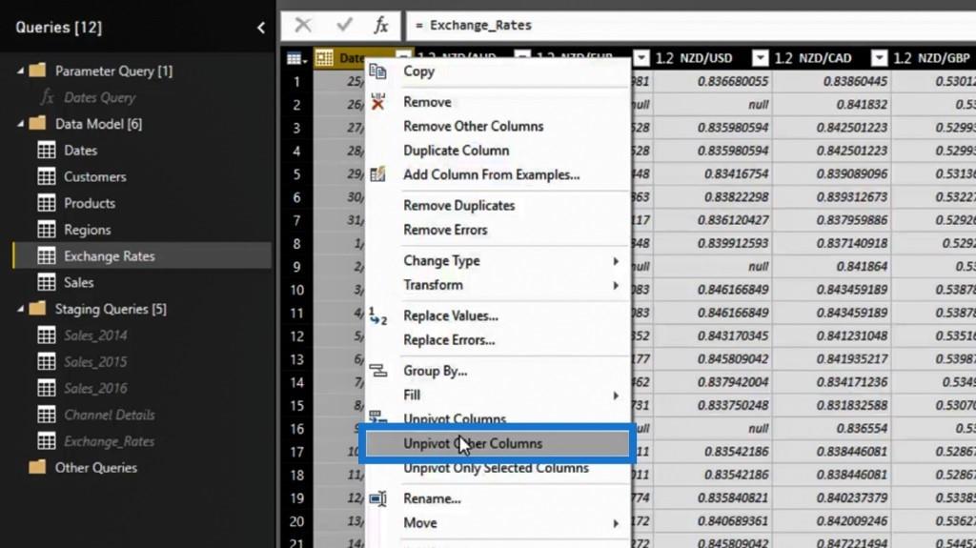Screen dimensions: 976x548
Task: Open NZD/CAD column filter dropdown
Action: [x=879, y=58]
